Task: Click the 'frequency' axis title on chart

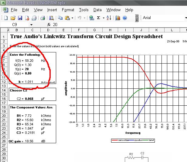Action: click(x=133, y=133)
